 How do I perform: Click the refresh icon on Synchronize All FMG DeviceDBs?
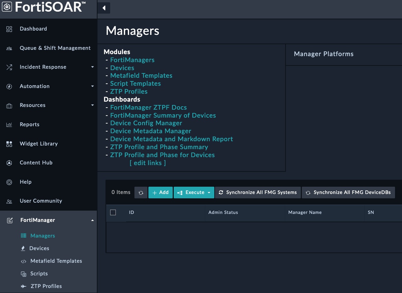click(308, 193)
